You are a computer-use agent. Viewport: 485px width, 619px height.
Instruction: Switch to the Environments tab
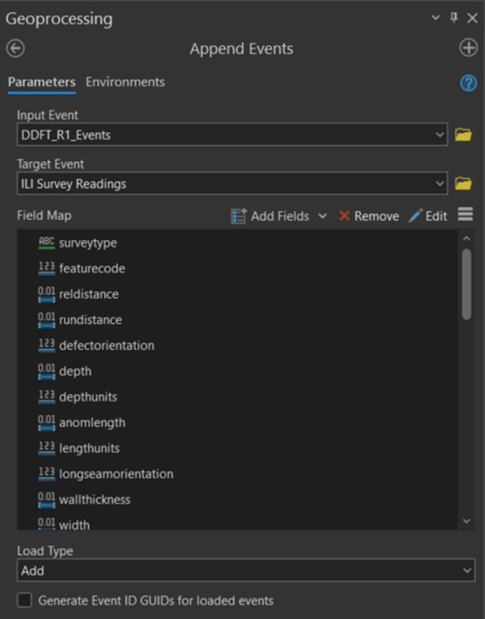125,81
